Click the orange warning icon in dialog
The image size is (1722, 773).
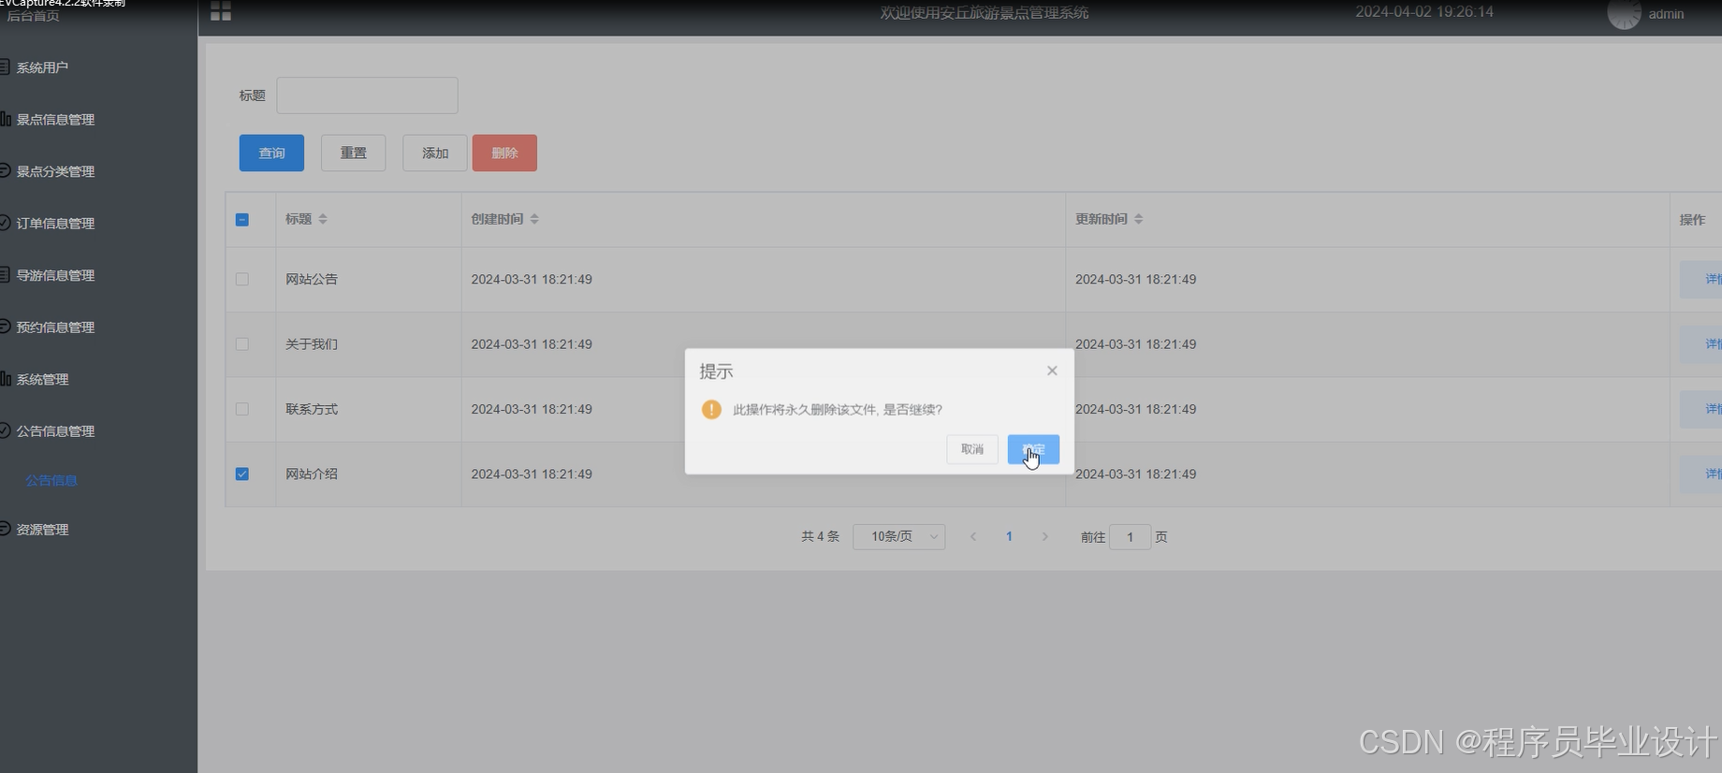tap(711, 409)
